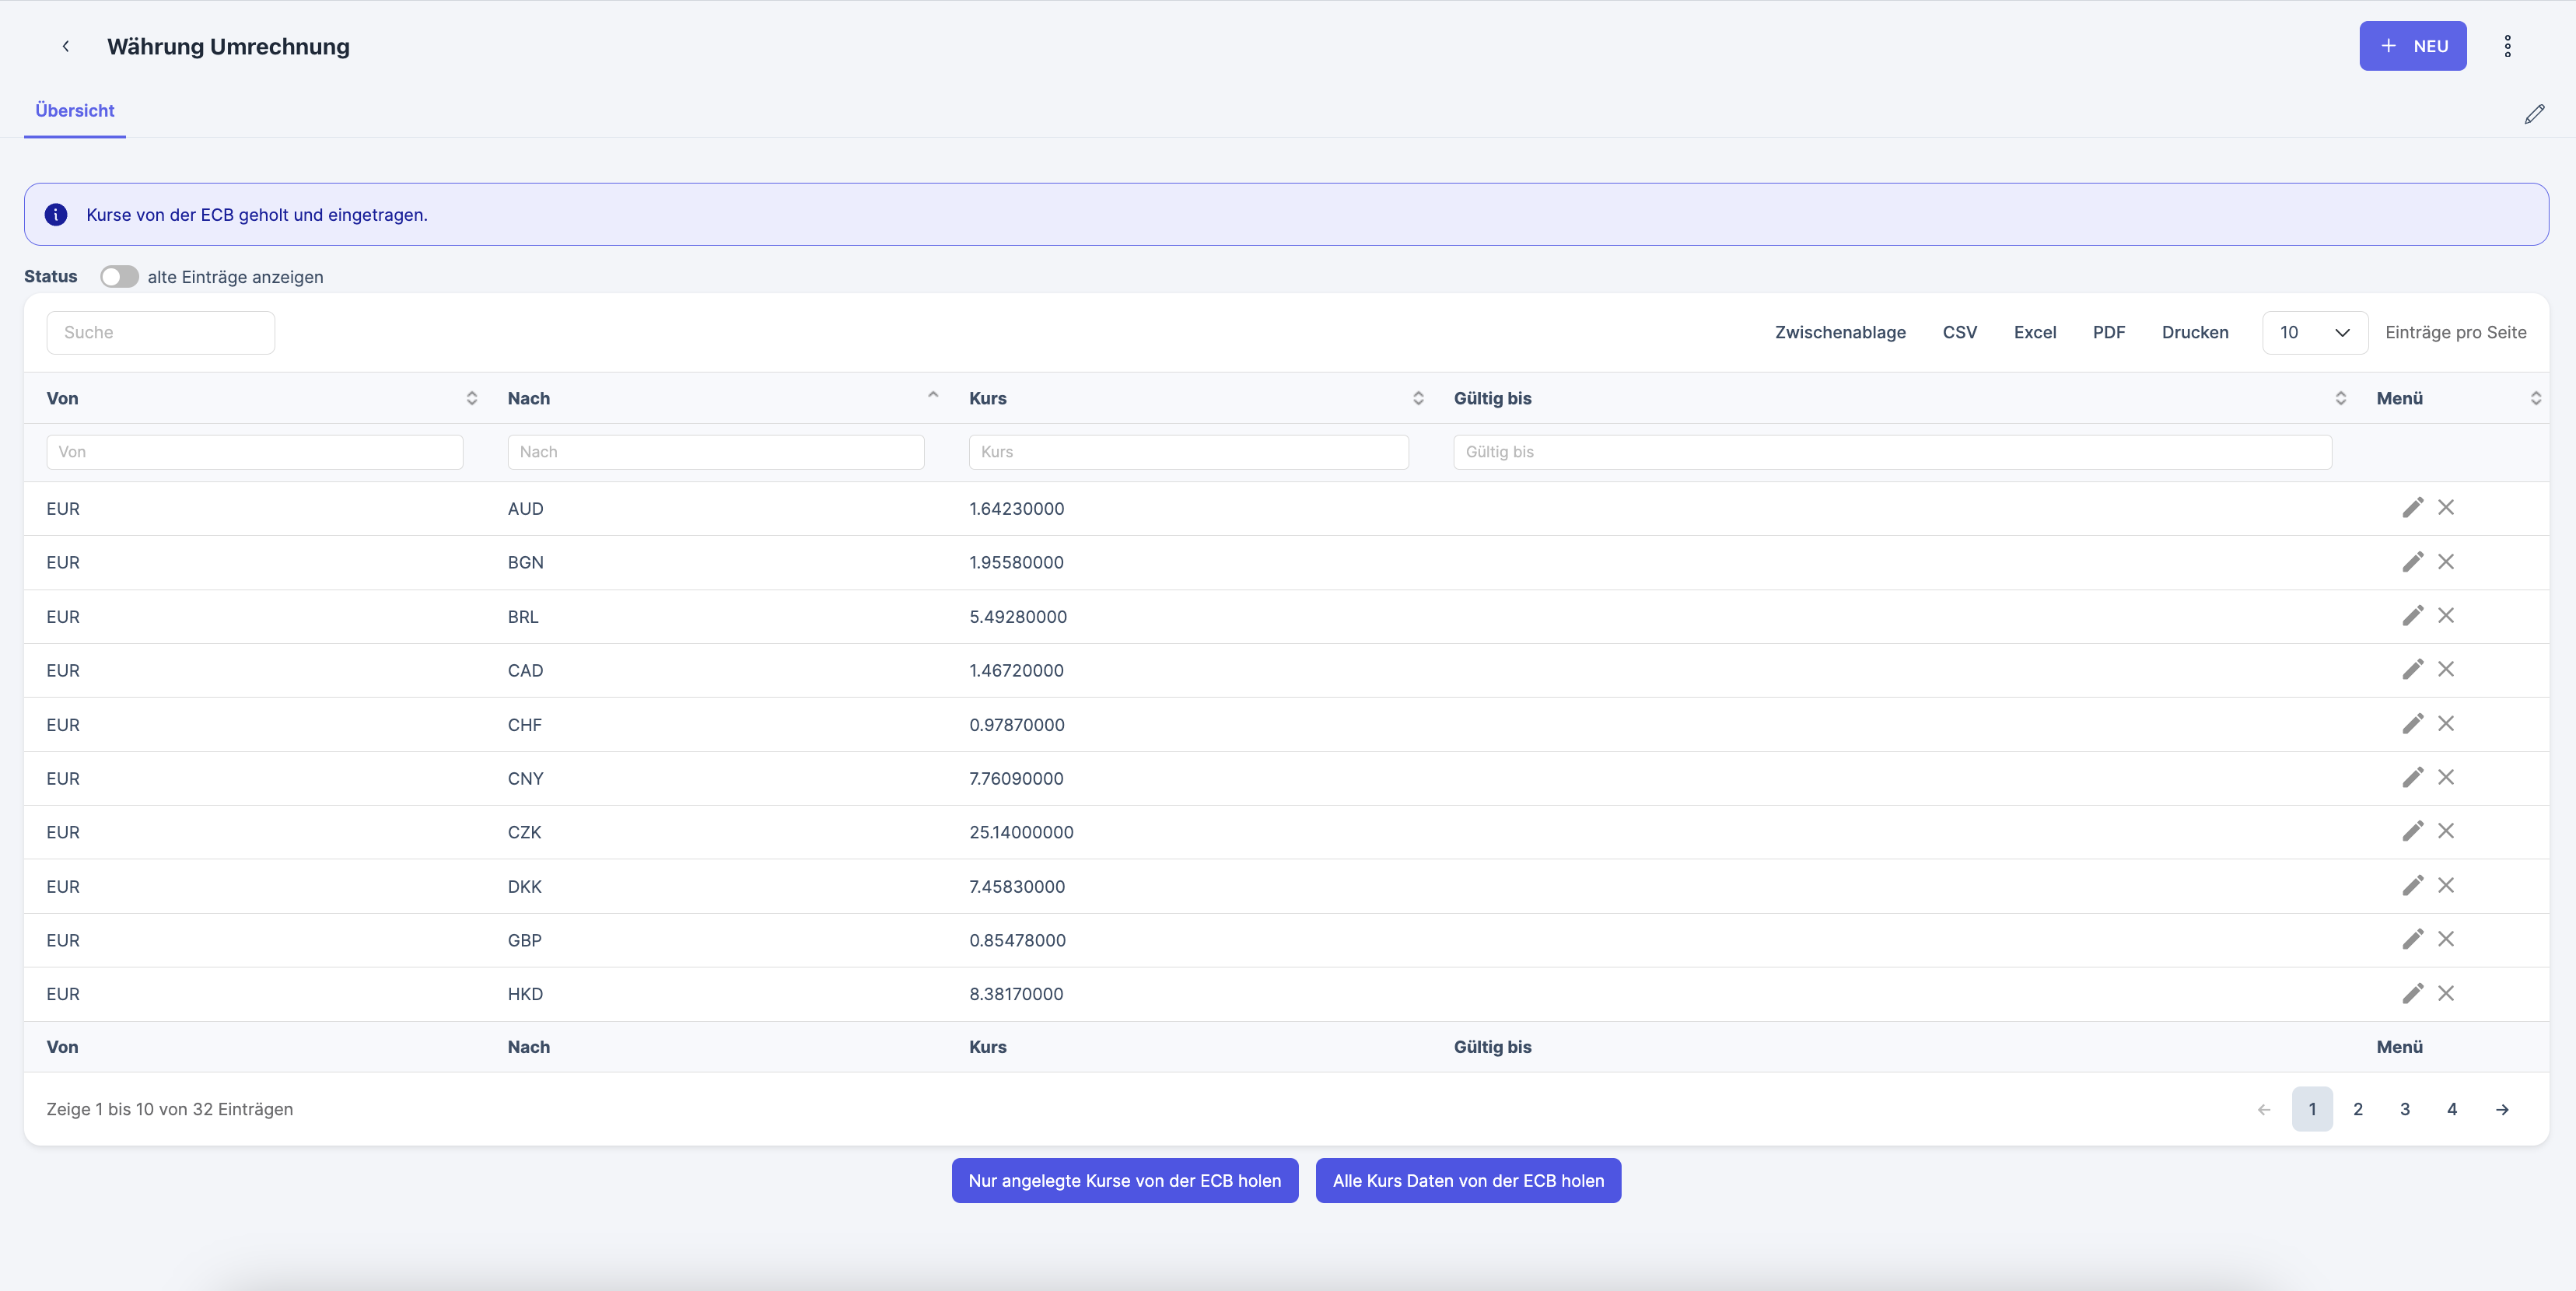
Task: Open the entries-per-page dropdown
Action: [2314, 332]
